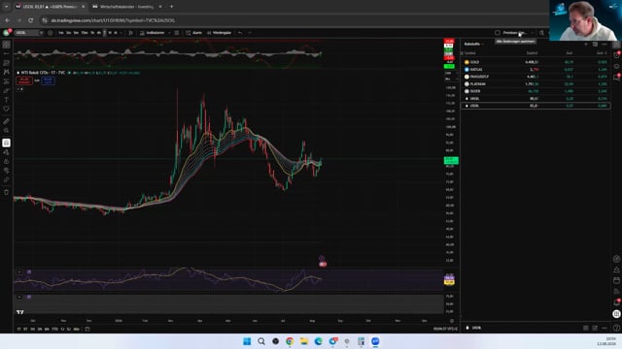Undo the last chart action
This screenshot has height=349, width=622.
point(240,33)
